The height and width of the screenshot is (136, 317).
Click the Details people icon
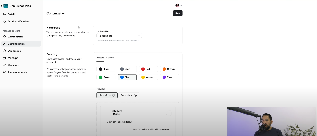point(4,14)
